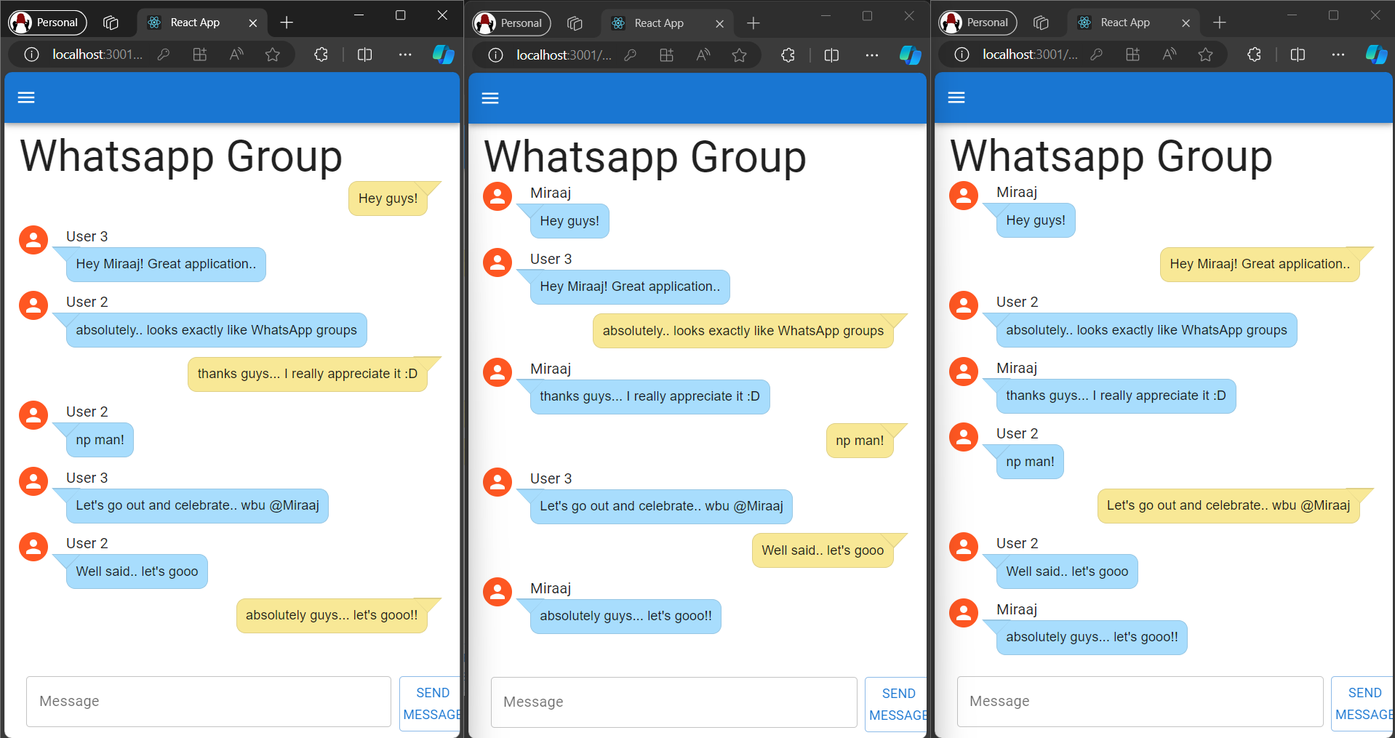Open Copilot in the left browser window
Screen dimensions: 1395x738
pos(443,55)
